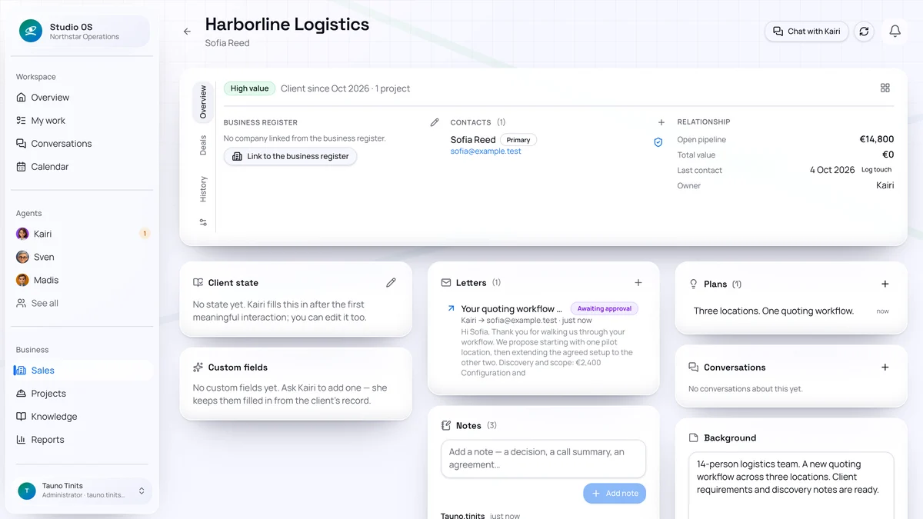Viewport: 923px width, 519px height.
Task: Edit Client state using the pencil icon
Action: coord(391,283)
